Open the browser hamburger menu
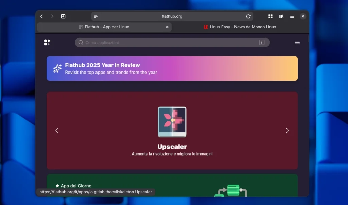 (292, 16)
